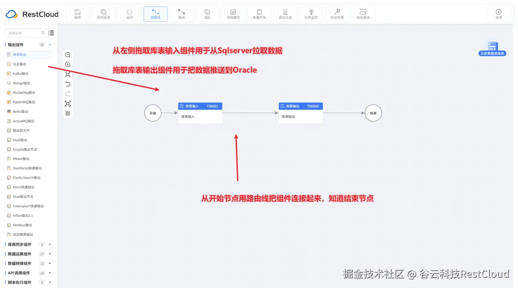Expand the API调用组件 group
Screen dimensions: 518x288
point(50,273)
